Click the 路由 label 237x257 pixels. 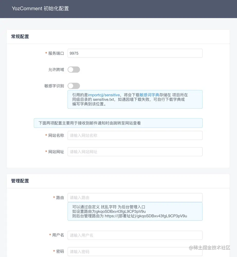point(60,198)
